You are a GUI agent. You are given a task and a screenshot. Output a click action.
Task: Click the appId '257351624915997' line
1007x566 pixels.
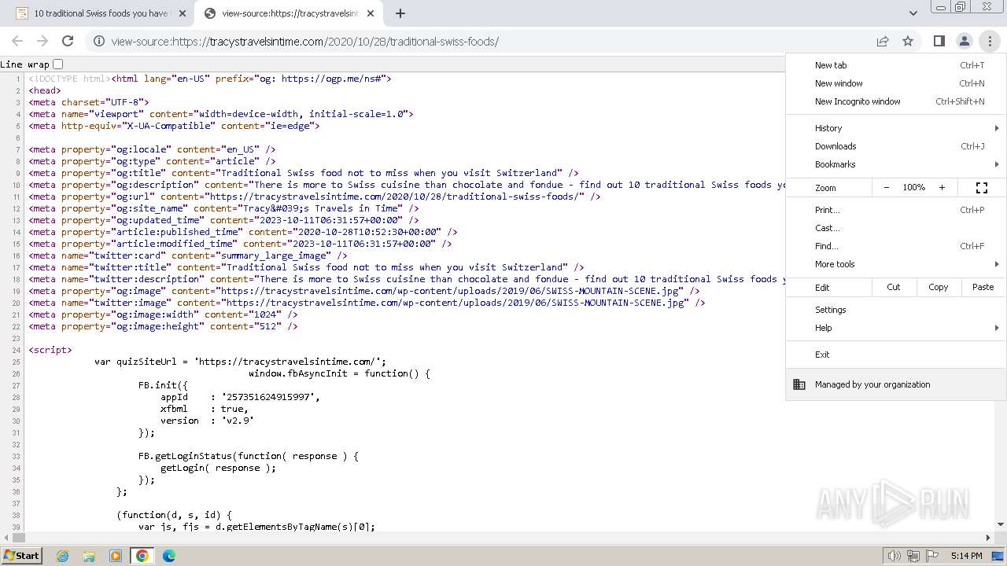tap(241, 397)
